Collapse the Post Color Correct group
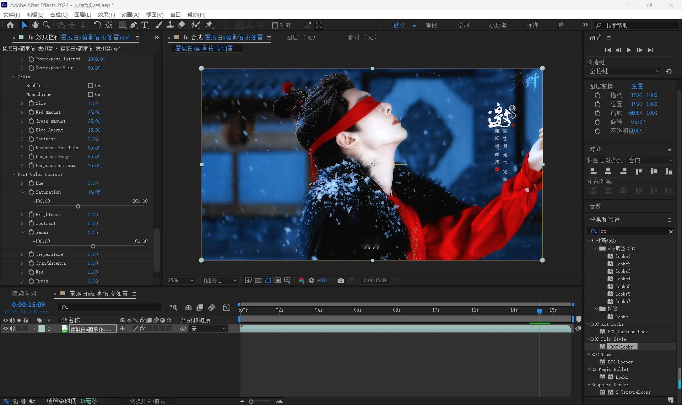The height and width of the screenshot is (405, 682). point(14,174)
